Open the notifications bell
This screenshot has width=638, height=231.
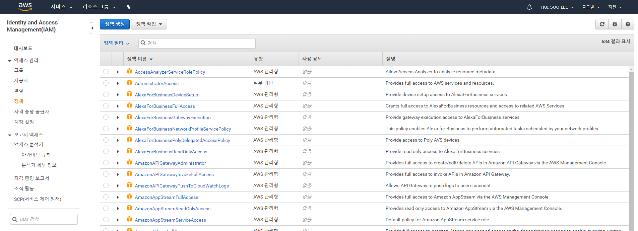(x=529, y=7)
